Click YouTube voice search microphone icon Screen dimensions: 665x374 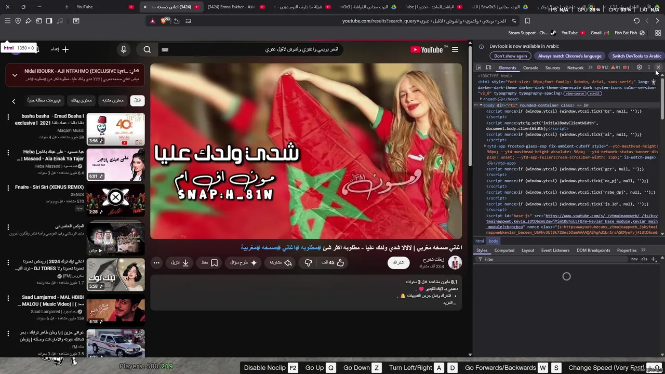click(124, 49)
